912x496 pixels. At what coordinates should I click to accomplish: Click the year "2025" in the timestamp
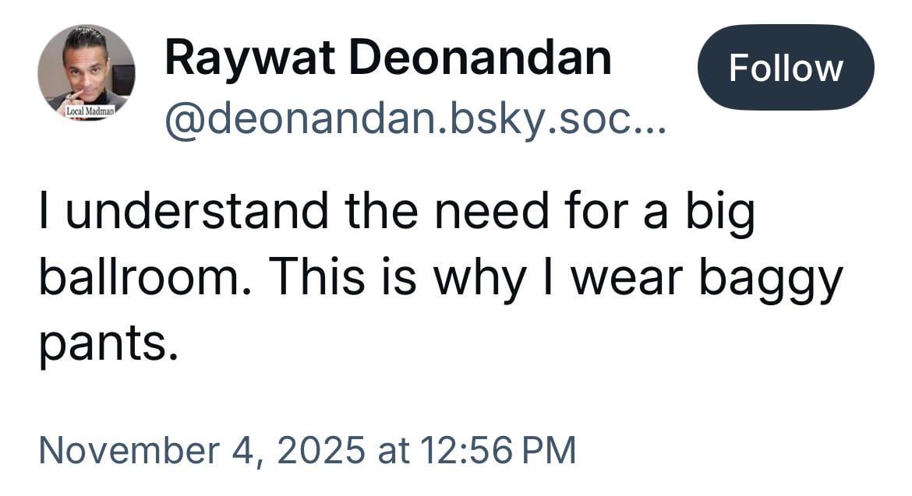pos(320,449)
